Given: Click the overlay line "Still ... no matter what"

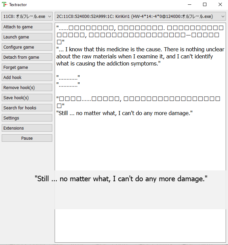Looking at the screenshot, I should pos(121,179).
